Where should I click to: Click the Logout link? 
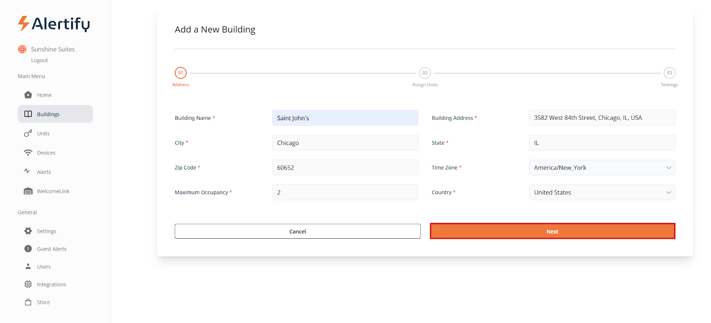(x=39, y=60)
